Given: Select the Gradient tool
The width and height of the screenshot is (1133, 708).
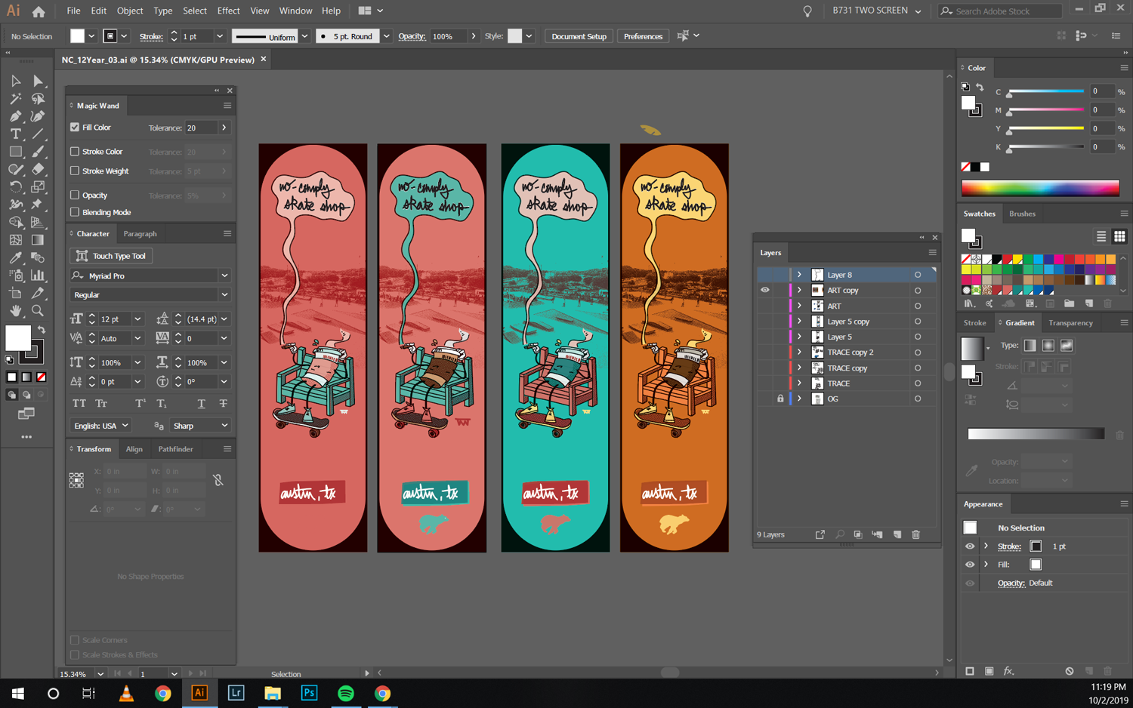Looking at the screenshot, I should [38, 240].
